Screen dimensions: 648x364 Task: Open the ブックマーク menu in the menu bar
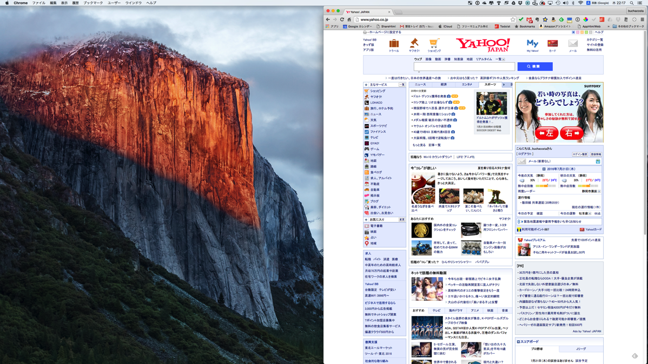(x=93, y=3)
